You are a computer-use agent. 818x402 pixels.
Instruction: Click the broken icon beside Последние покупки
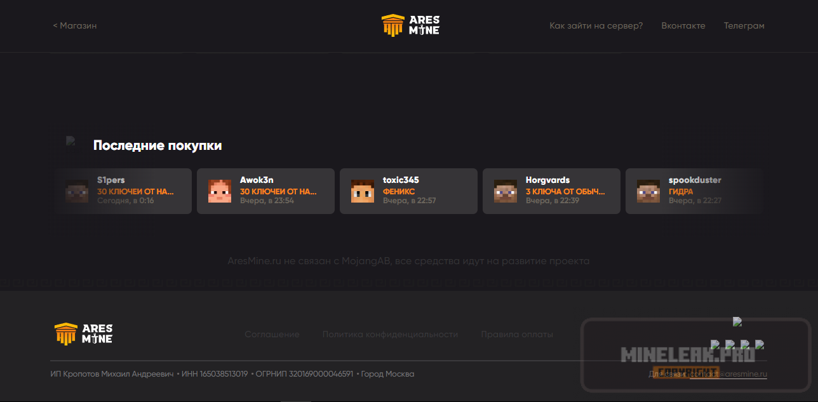coord(71,142)
